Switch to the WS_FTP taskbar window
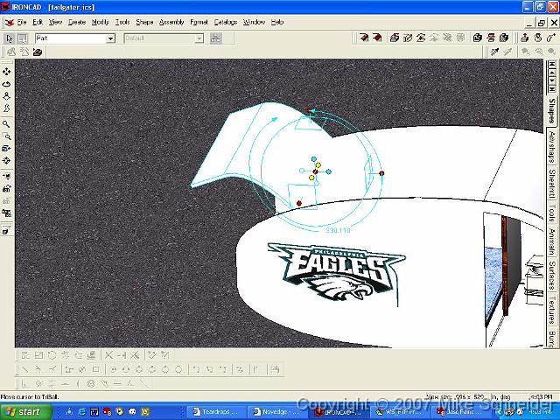This screenshot has width=560, height=420. (x=399, y=412)
